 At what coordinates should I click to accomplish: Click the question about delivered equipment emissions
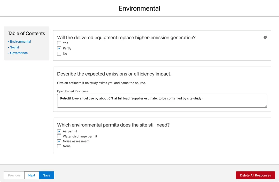pos(126,37)
